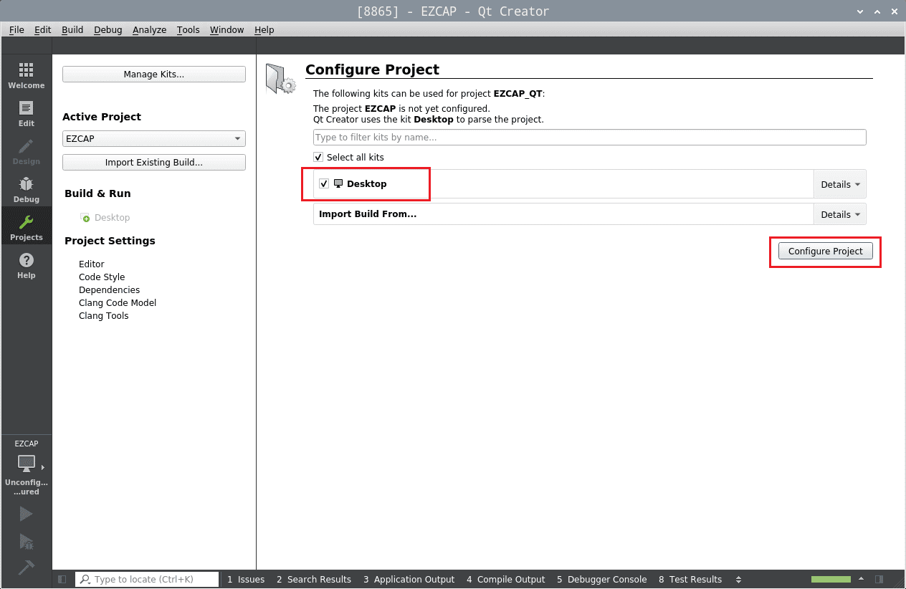906x589 pixels.
Task: Minimize the Qt Creator window
Action: 862,11
